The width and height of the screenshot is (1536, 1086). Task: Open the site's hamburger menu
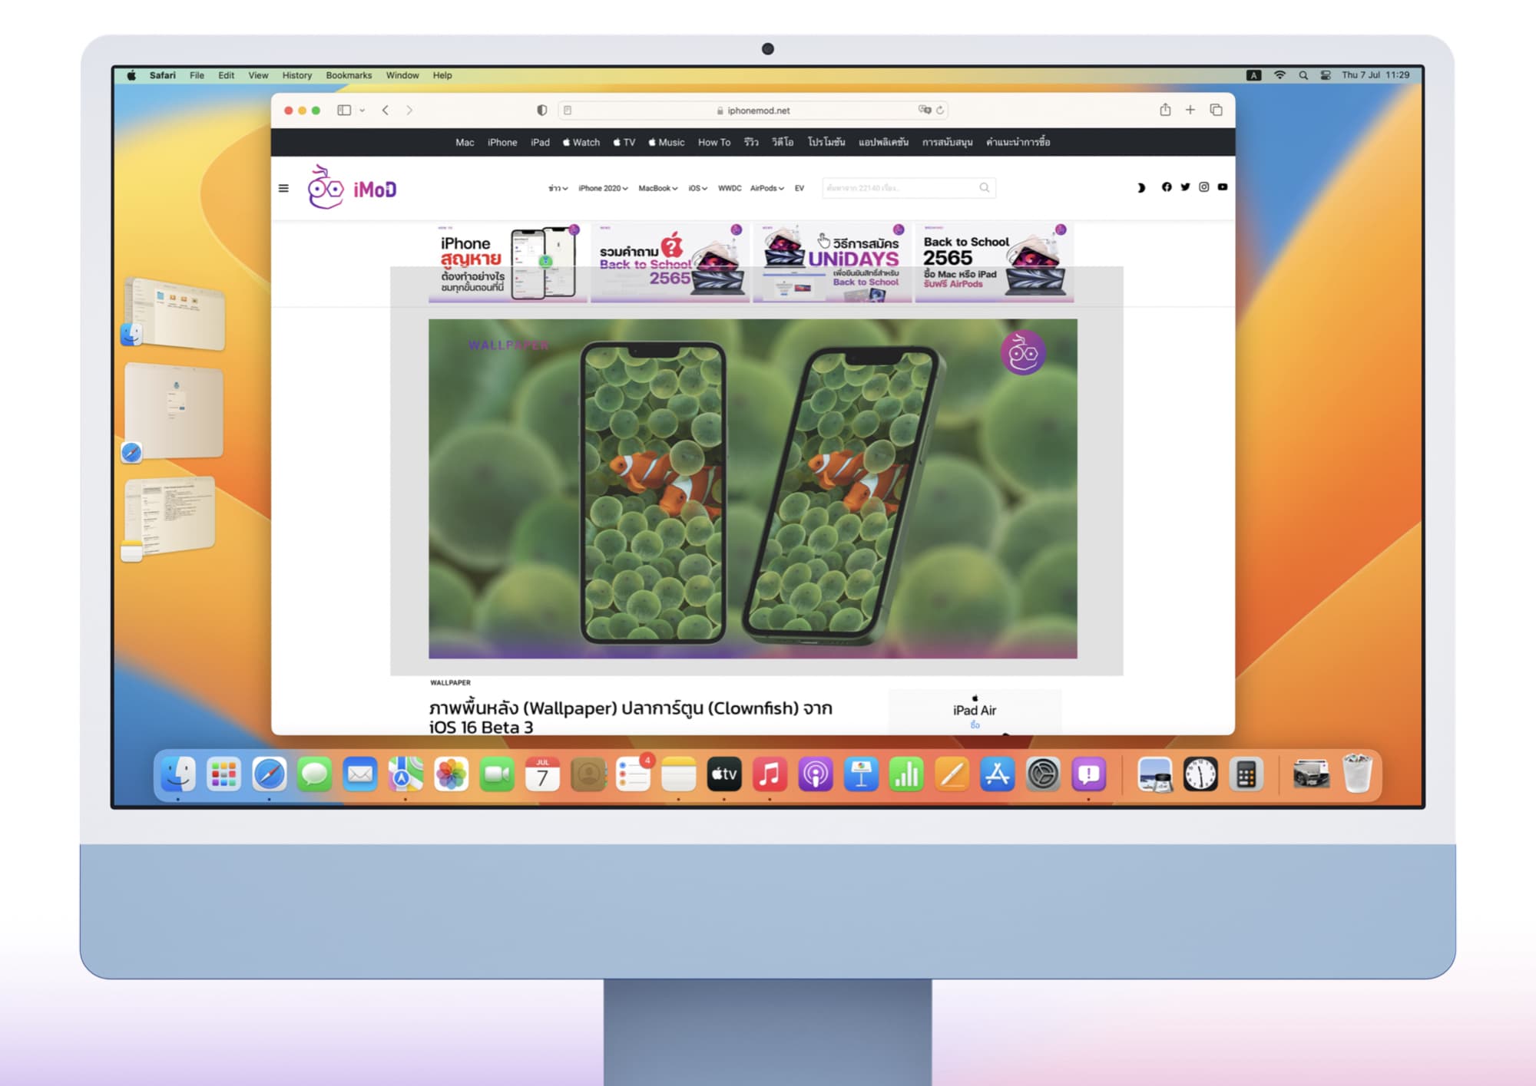283,188
